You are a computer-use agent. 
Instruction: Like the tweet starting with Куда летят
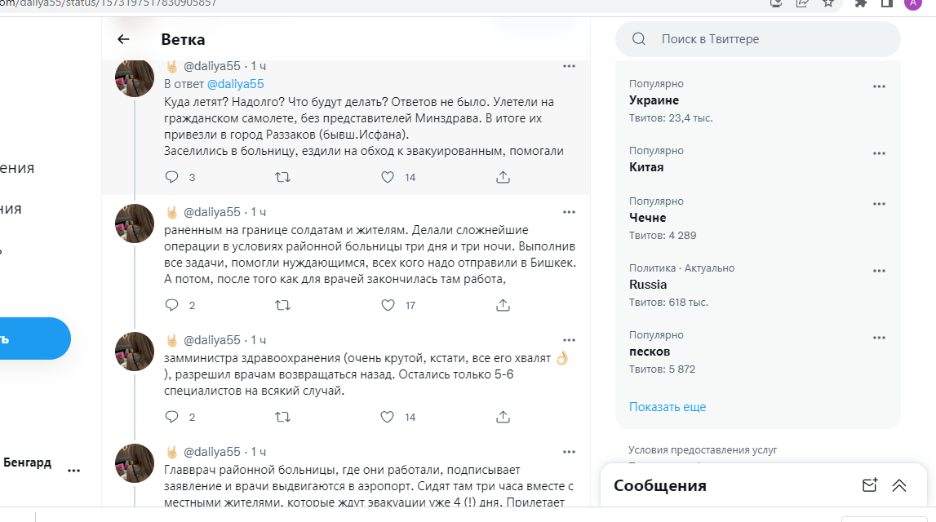388,177
